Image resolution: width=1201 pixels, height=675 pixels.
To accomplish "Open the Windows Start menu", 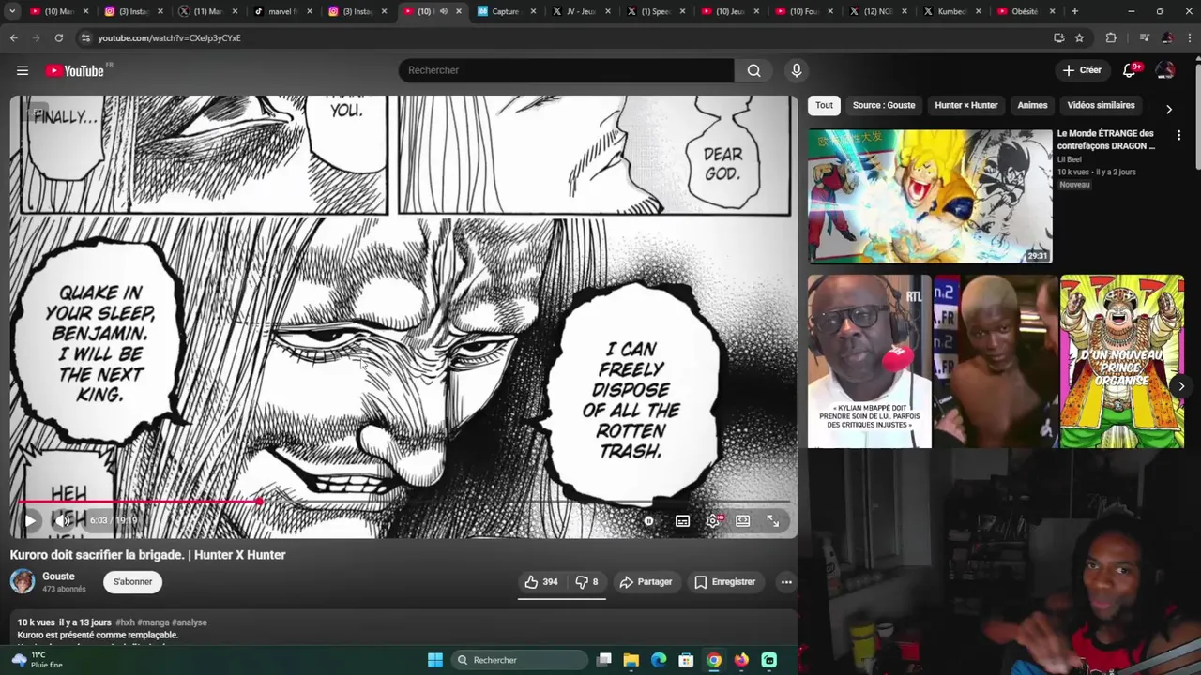I will coord(435,660).
